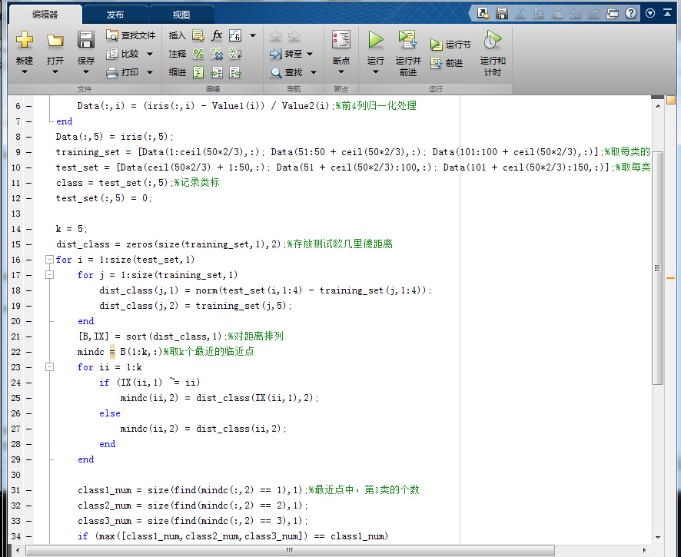This screenshot has width=681, height=557.
Task: Toggle breakpoint dash on line 18
Action: pos(28,290)
